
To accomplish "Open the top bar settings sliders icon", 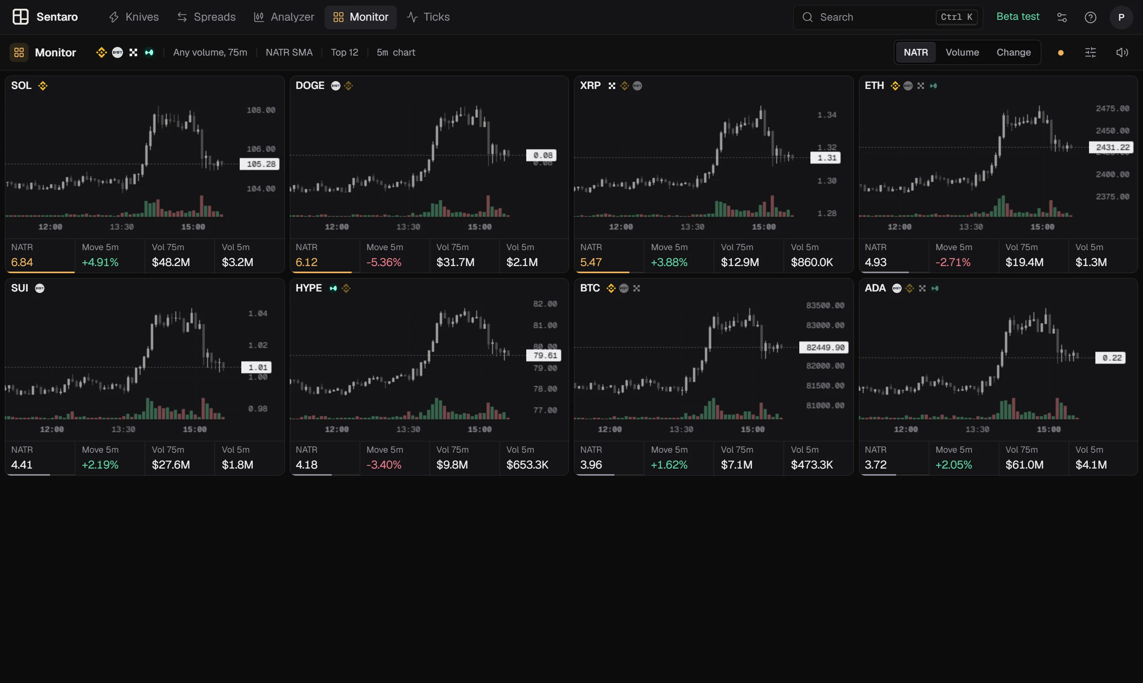I will click(1062, 17).
